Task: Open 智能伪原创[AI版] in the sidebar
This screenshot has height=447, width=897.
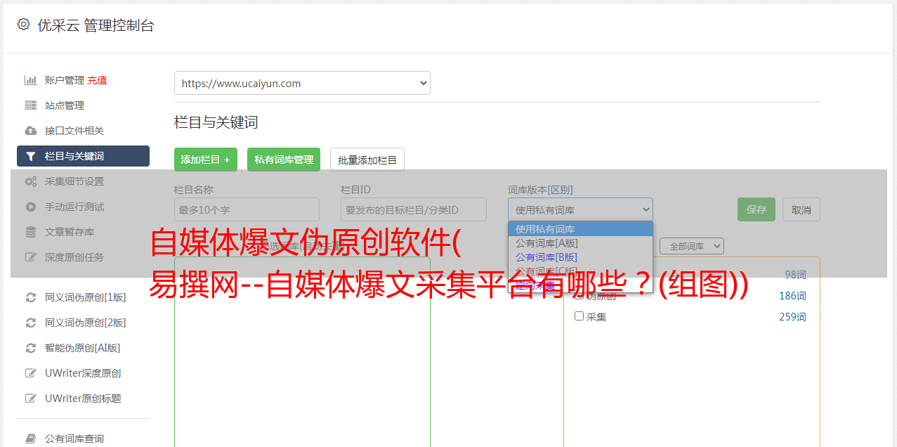Action: click(x=83, y=348)
